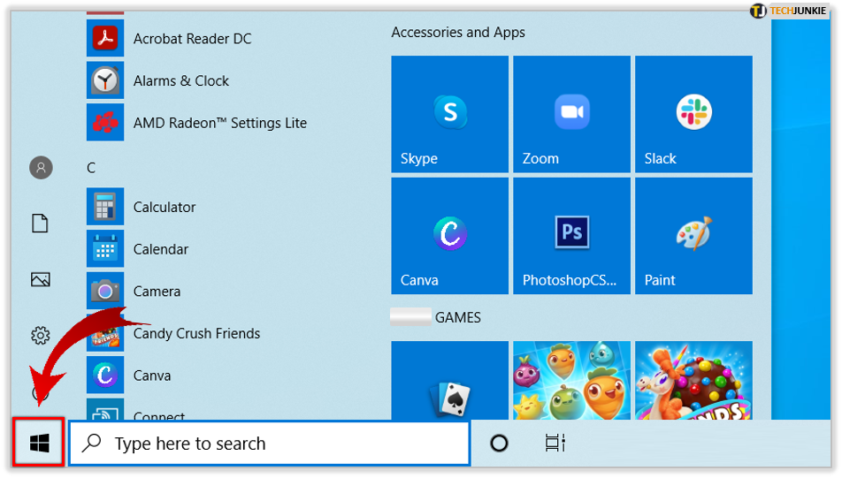This screenshot has width=842, height=478.
Task: Open Camera app icon in list
Action: (105, 291)
